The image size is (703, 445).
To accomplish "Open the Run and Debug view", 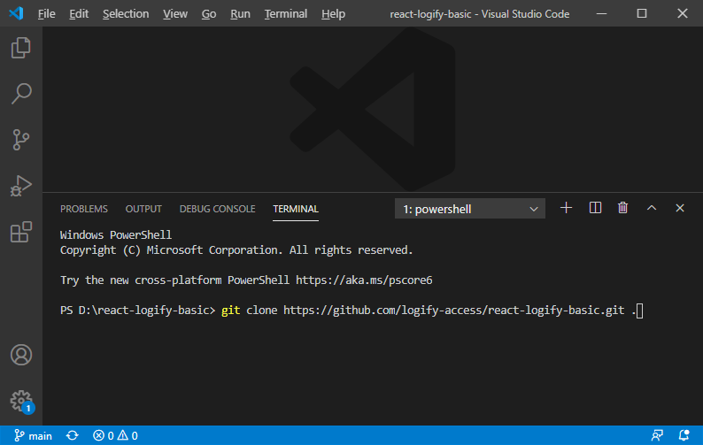I will coord(21,186).
